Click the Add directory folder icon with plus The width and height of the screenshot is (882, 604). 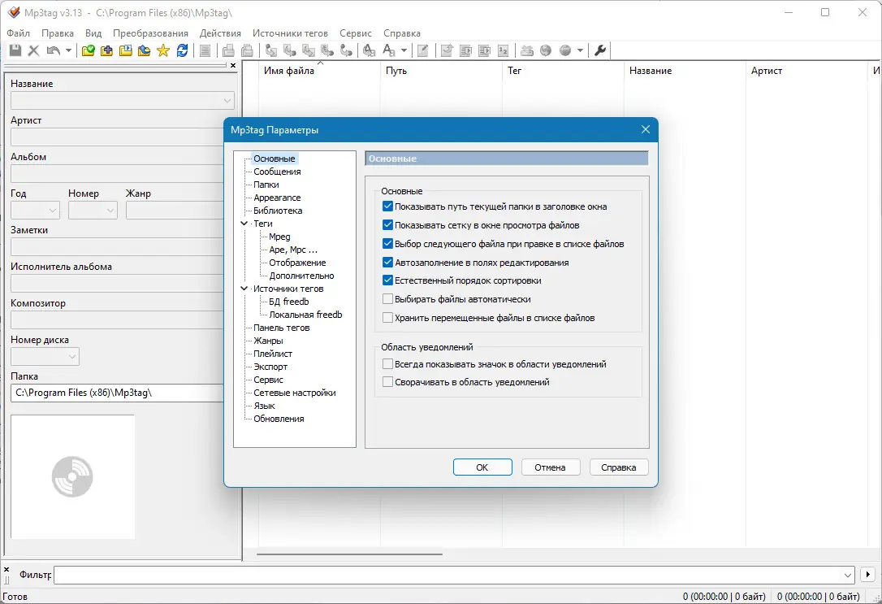pyautogui.click(x=107, y=50)
